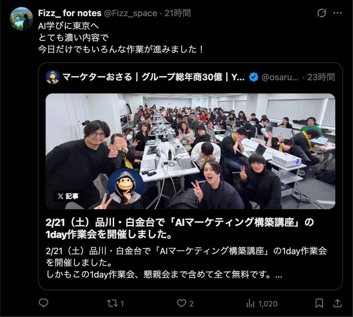This screenshot has height=317, width=353.
Task: Open article headline about 2/21 品川・白金台
Action: click(x=180, y=228)
